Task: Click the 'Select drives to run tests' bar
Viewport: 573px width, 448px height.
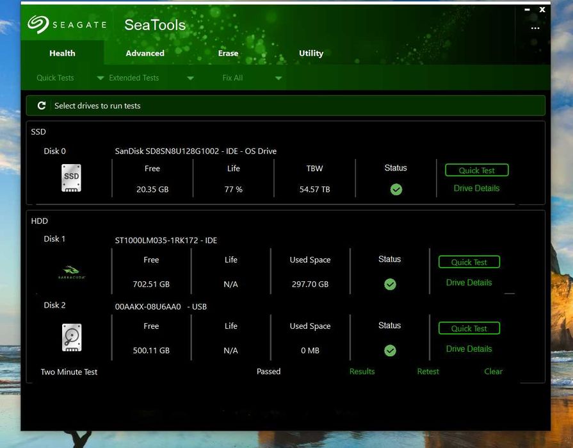Action: tap(286, 106)
